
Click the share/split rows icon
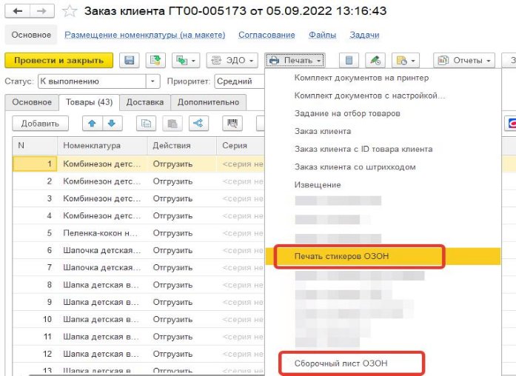point(197,124)
